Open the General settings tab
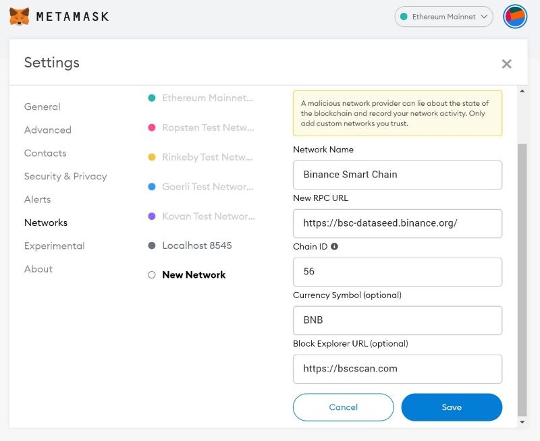540x441 pixels. point(43,107)
